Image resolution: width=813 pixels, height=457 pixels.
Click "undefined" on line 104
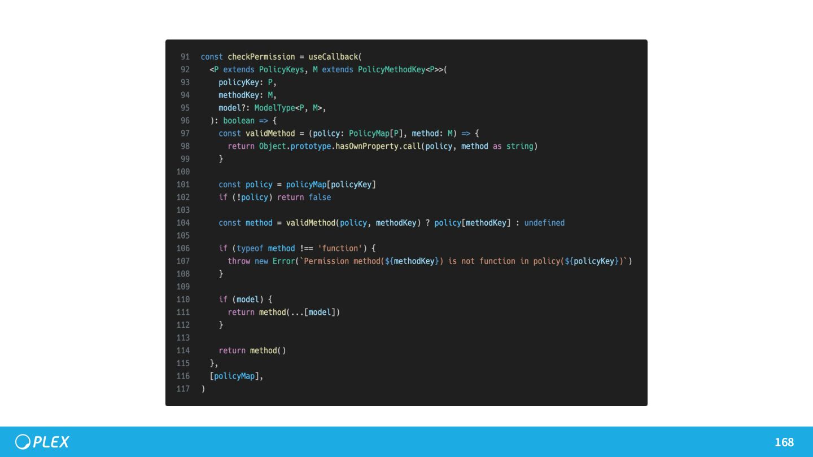544,223
